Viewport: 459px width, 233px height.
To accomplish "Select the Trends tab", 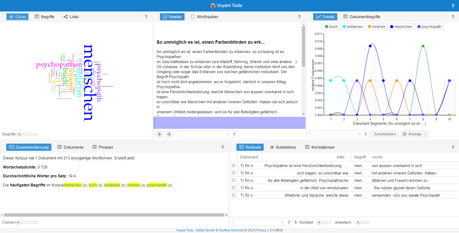I will click(x=325, y=17).
